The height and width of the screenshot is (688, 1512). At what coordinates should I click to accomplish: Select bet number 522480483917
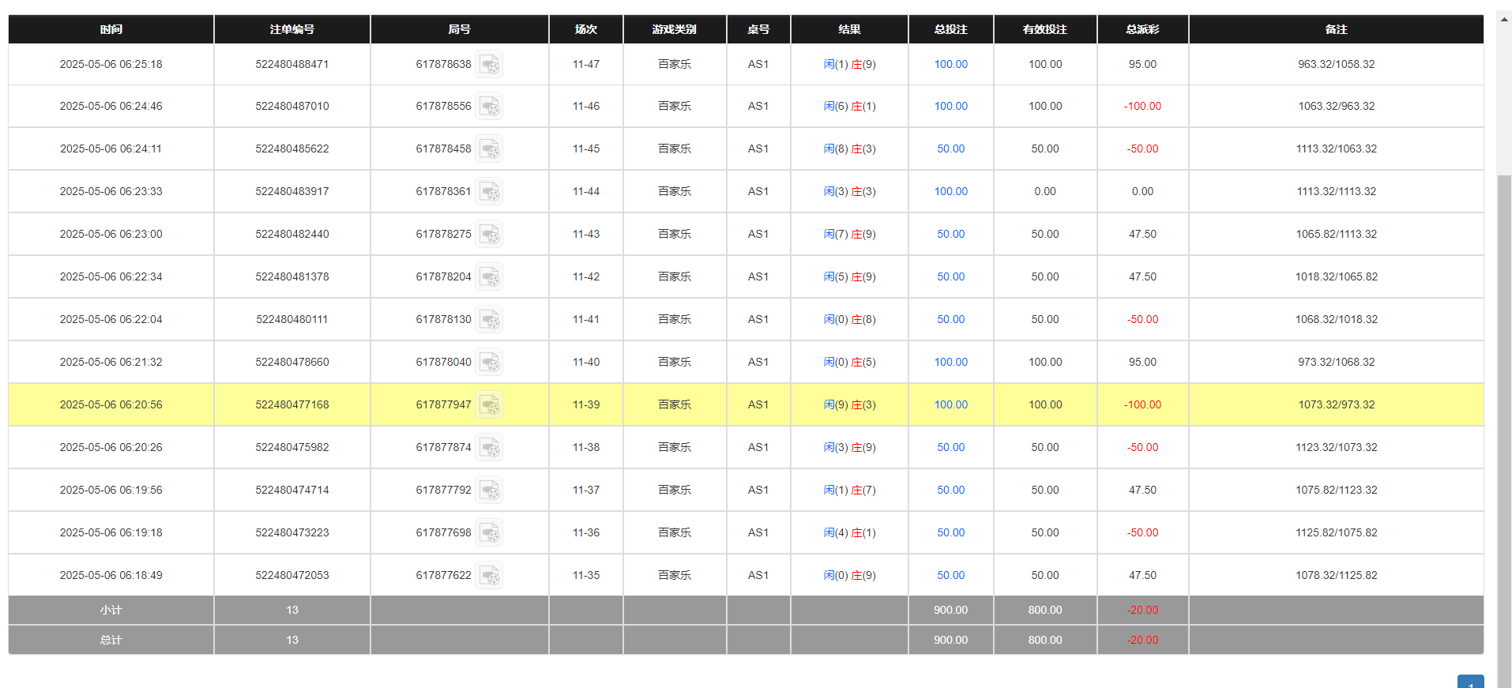(291, 191)
